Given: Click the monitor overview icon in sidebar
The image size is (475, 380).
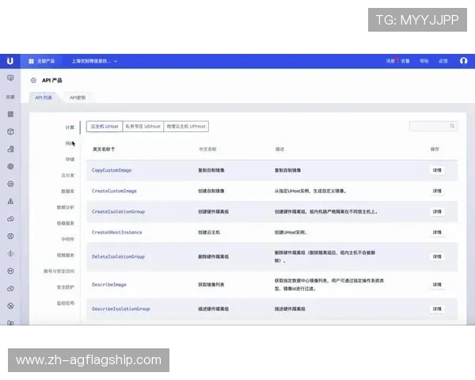Looking at the screenshot, I should coord(10,78).
